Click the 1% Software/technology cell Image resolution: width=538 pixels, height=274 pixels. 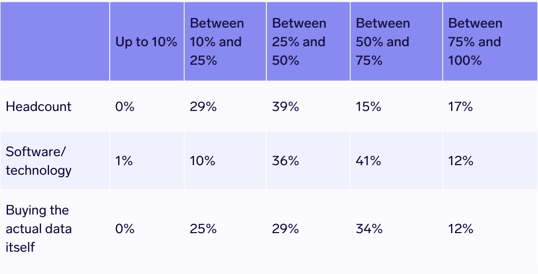(x=124, y=161)
